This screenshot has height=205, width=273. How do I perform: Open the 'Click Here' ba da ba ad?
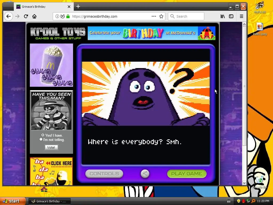(51, 171)
